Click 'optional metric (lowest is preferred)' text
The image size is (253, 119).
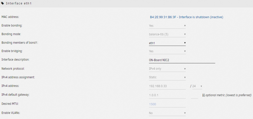228,95
